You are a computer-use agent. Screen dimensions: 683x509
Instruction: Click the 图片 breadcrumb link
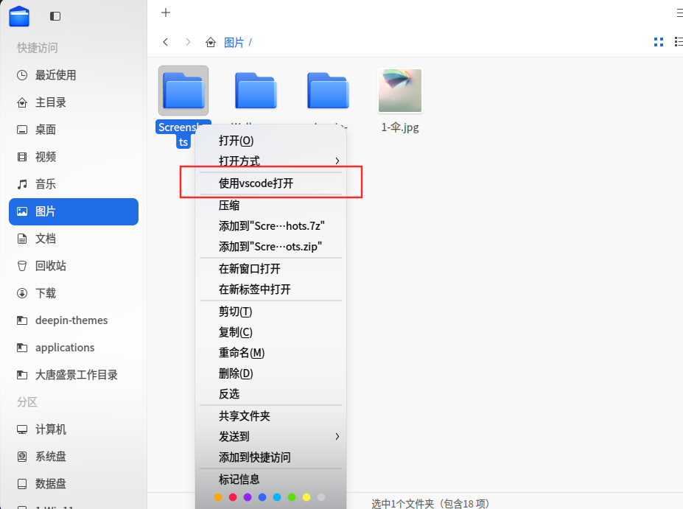click(234, 42)
